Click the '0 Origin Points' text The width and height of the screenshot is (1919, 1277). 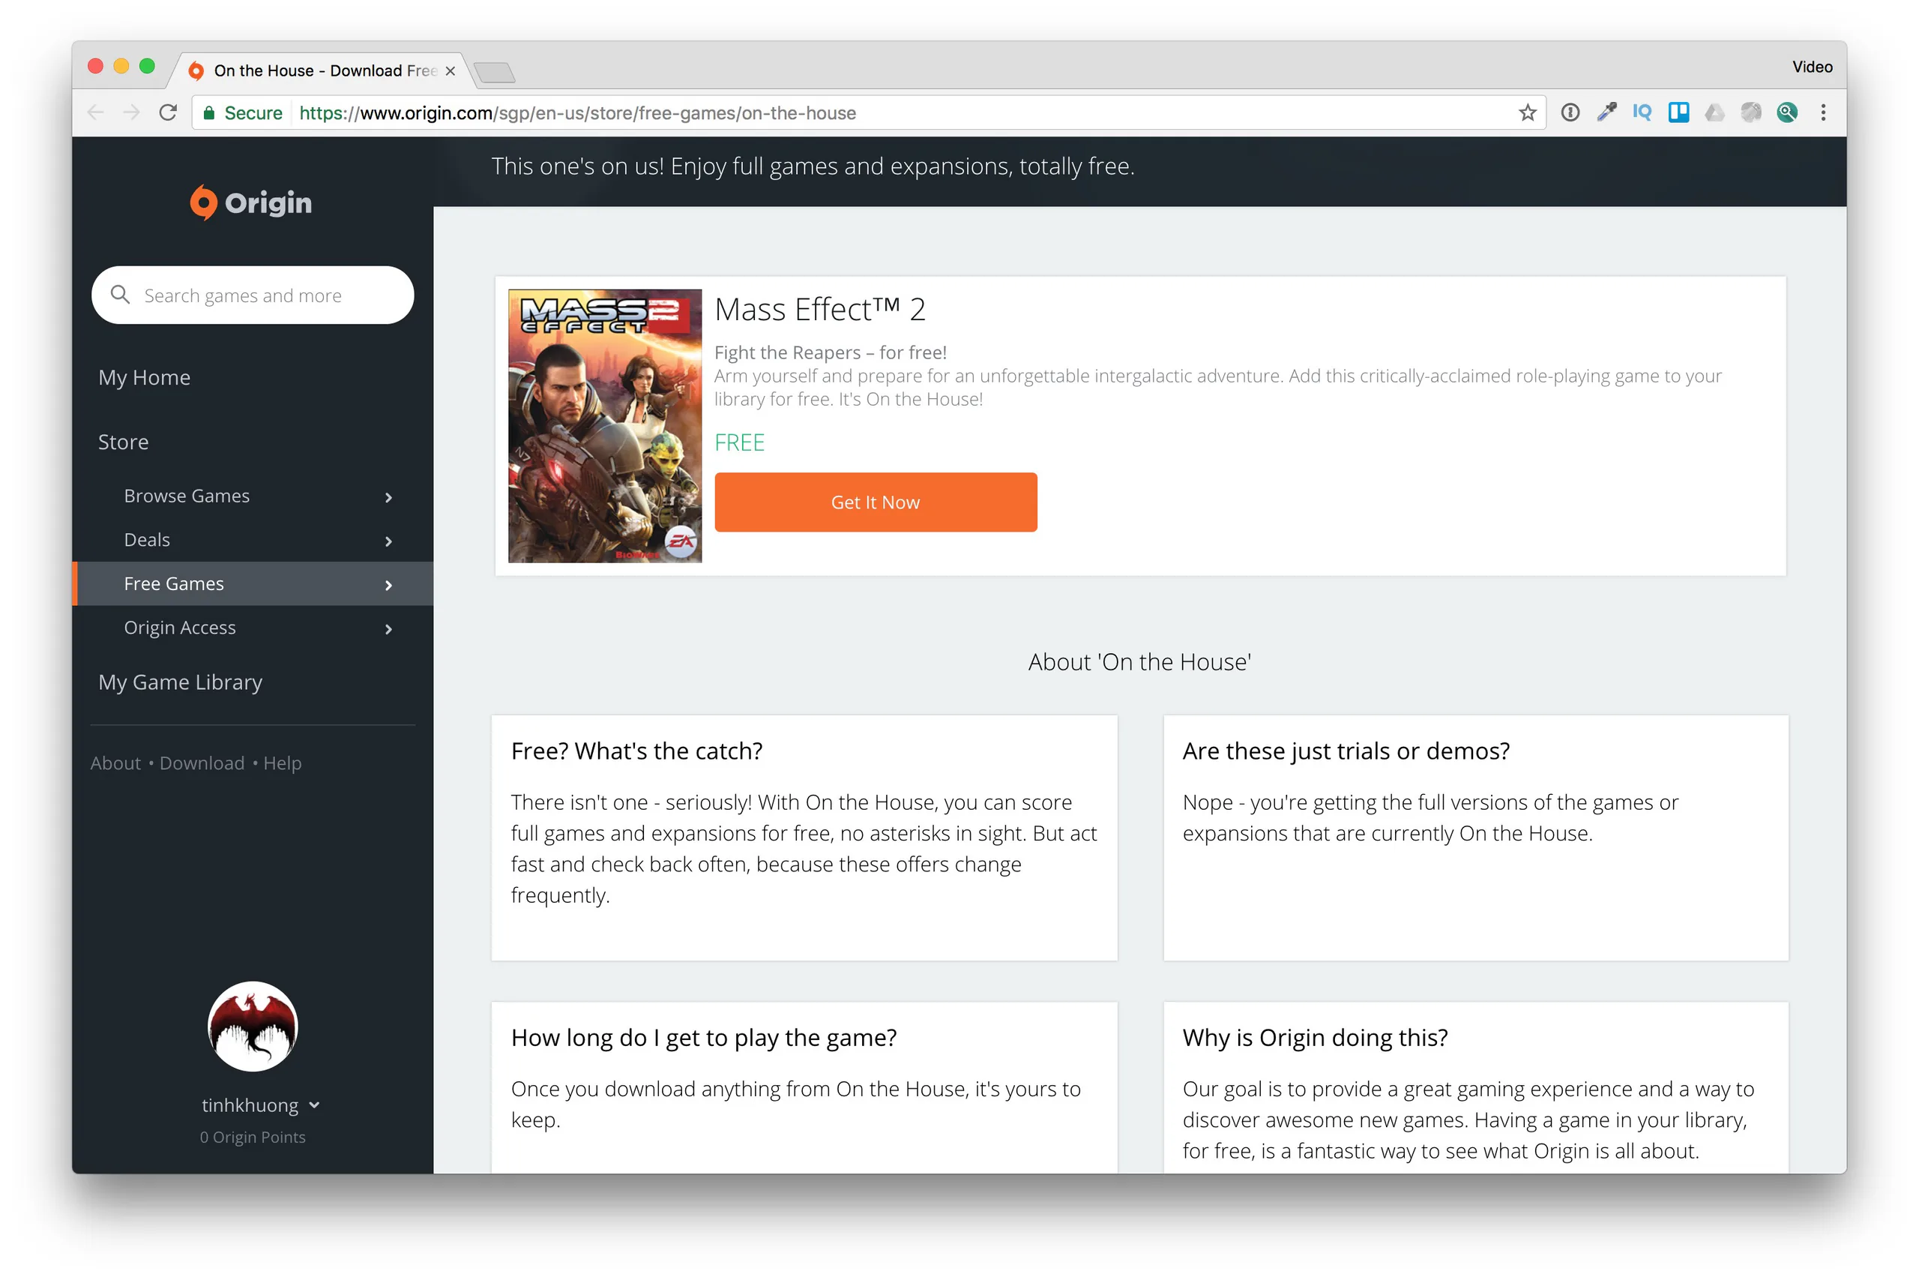coord(253,1137)
